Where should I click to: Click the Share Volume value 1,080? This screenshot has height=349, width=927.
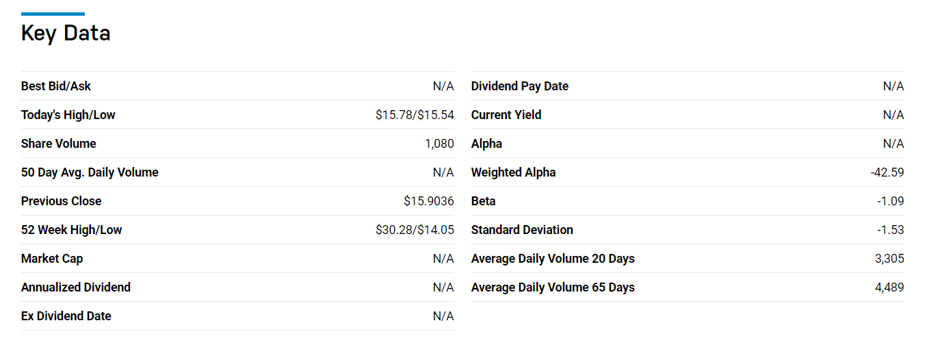(x=439, y=144)
